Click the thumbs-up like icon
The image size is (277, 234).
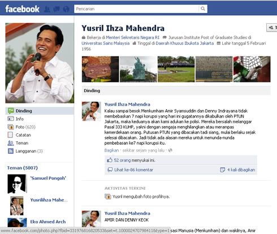click(110, 160)
